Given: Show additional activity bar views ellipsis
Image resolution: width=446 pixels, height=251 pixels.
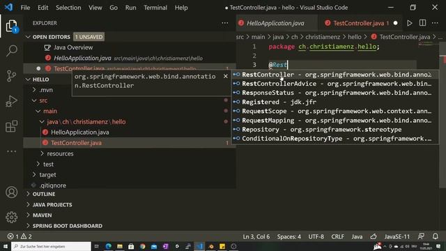Looking at the screenshot, I should pos(12,151).
